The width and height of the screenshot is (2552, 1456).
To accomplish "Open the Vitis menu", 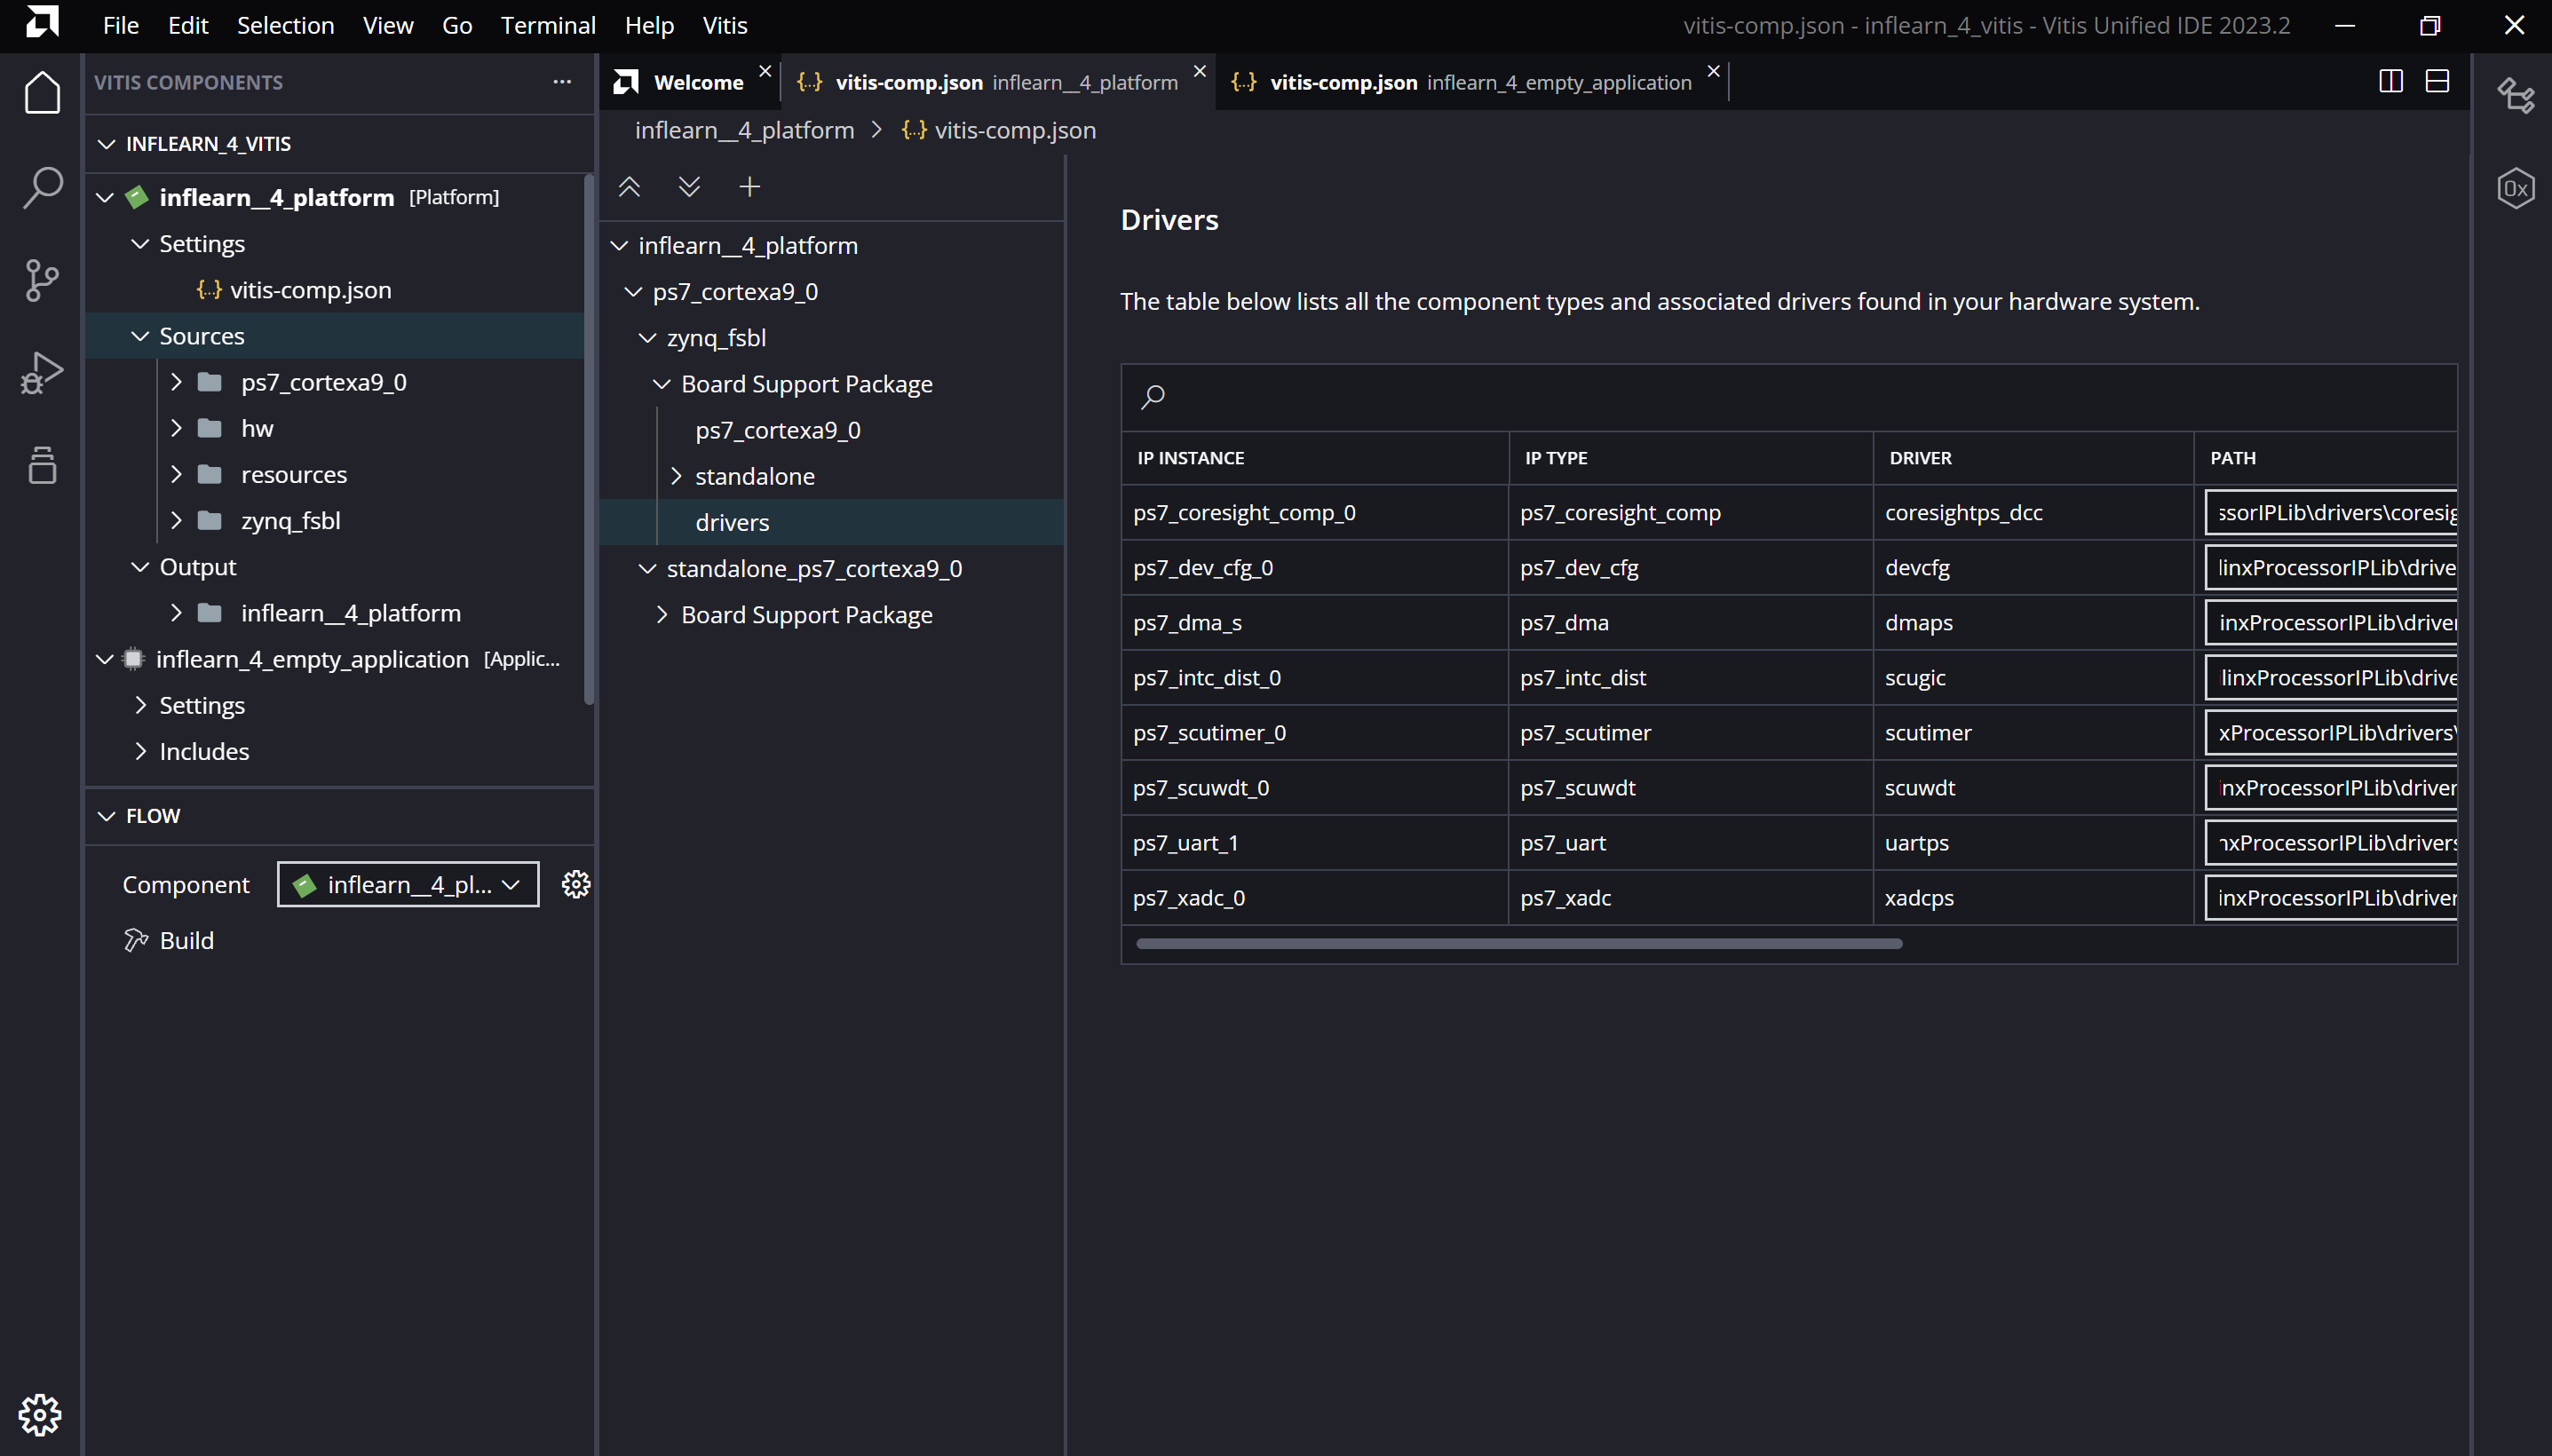I will coord(725,25).
